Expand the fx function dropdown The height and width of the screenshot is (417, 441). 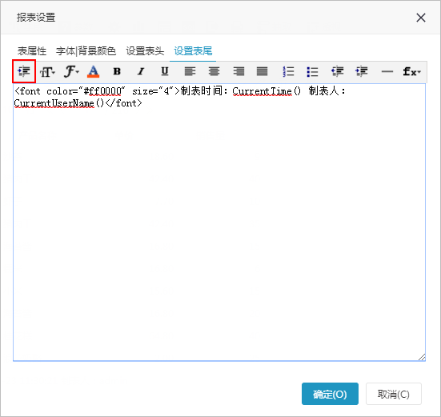pos(411,72)
